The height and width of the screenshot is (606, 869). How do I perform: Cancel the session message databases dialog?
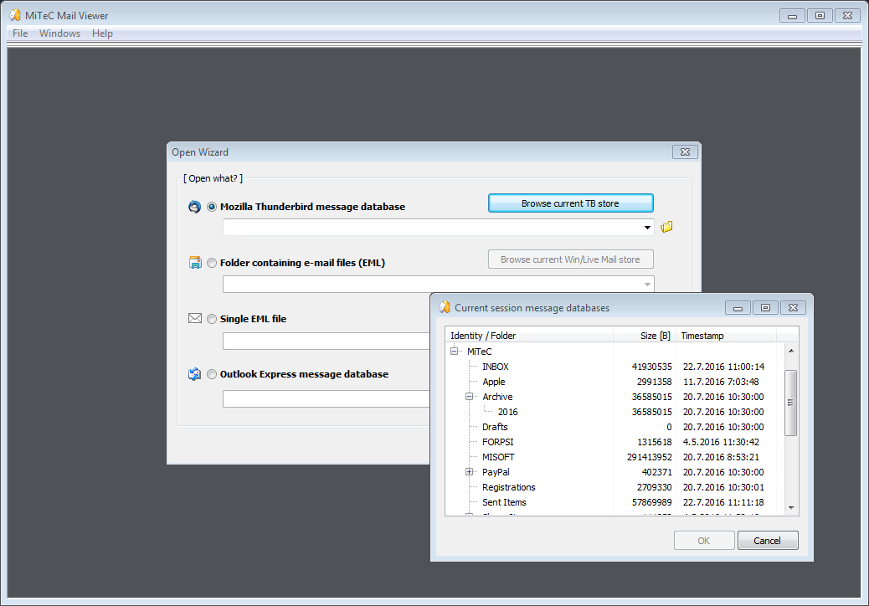click(x=768, y=541)
